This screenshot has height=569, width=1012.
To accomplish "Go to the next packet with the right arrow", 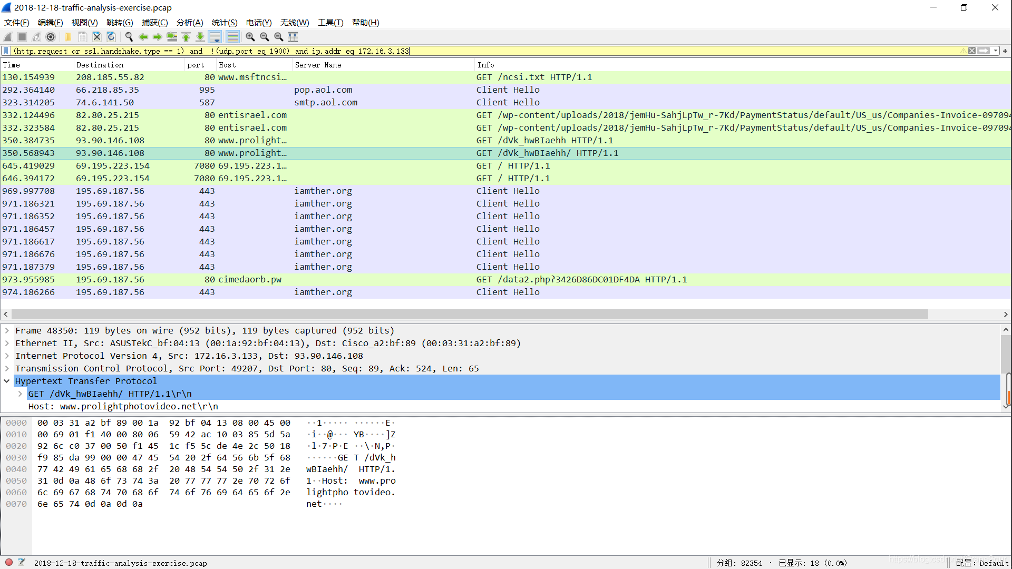I will [x=157, y=37].
